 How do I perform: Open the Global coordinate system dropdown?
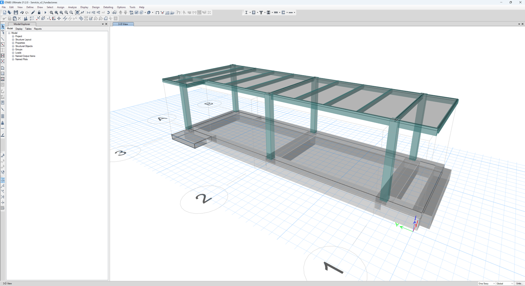tap(505, 283)
